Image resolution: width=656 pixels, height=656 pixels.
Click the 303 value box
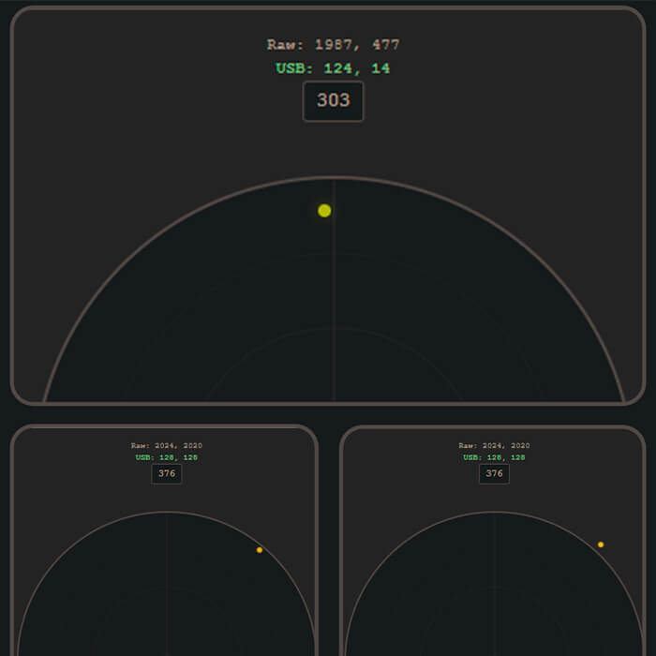[x=333, y=101]
